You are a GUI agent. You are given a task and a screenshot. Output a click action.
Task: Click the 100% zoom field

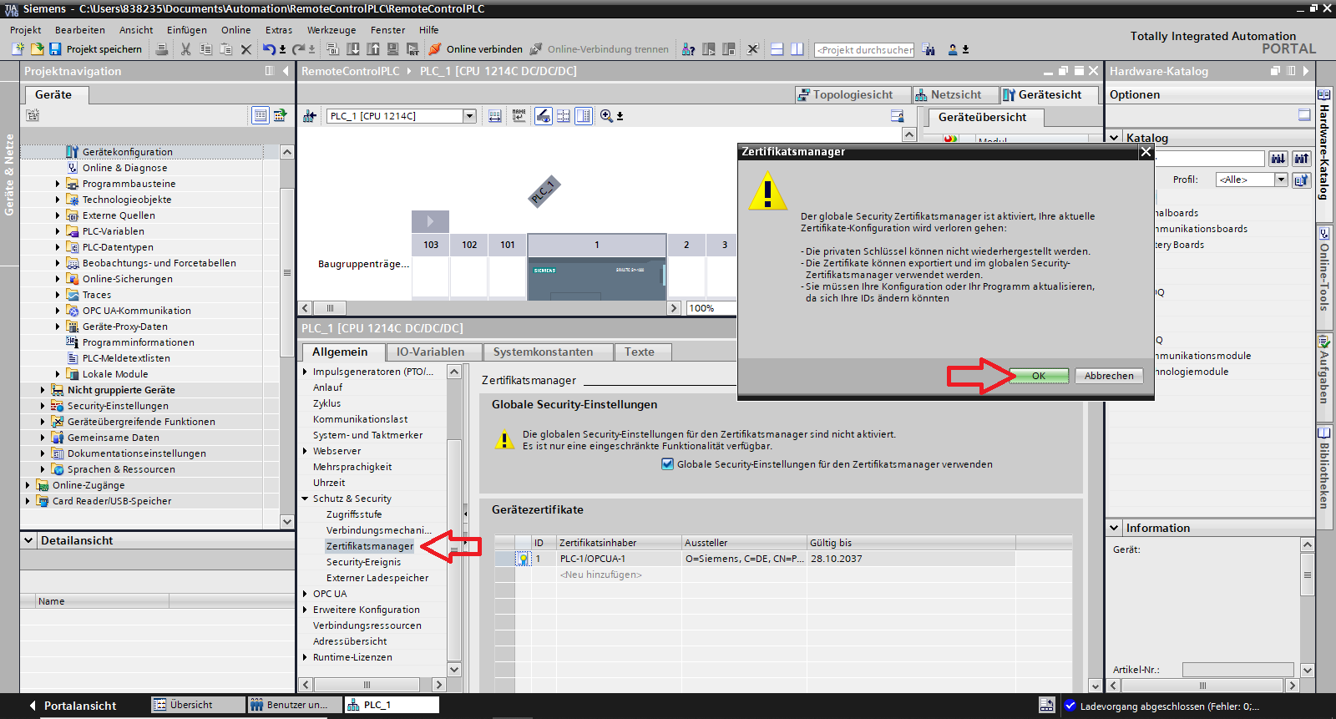pyautogui.click(x=711, y=308)
